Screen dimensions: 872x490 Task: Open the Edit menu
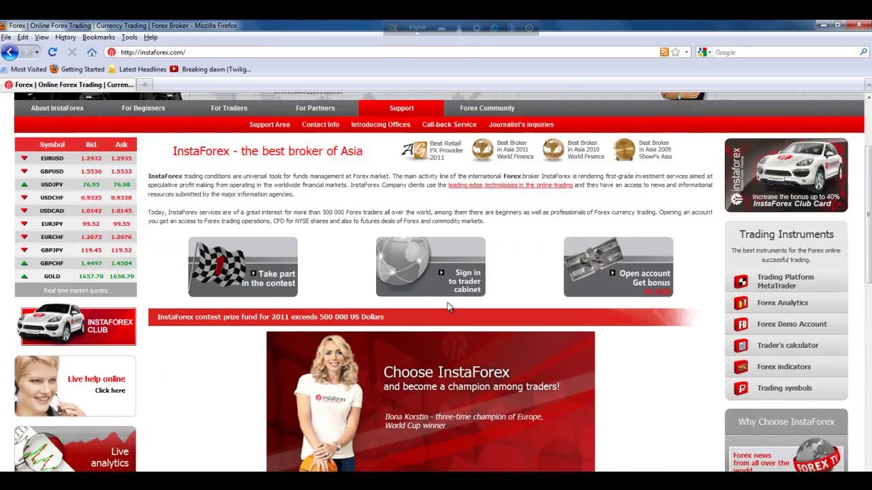point(23,37)
